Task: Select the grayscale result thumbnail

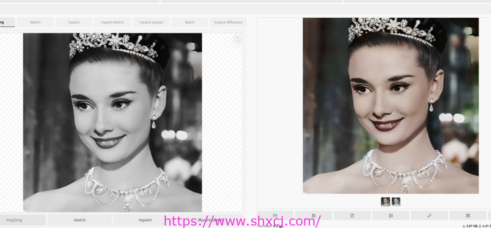Action: tap(396, 201)
